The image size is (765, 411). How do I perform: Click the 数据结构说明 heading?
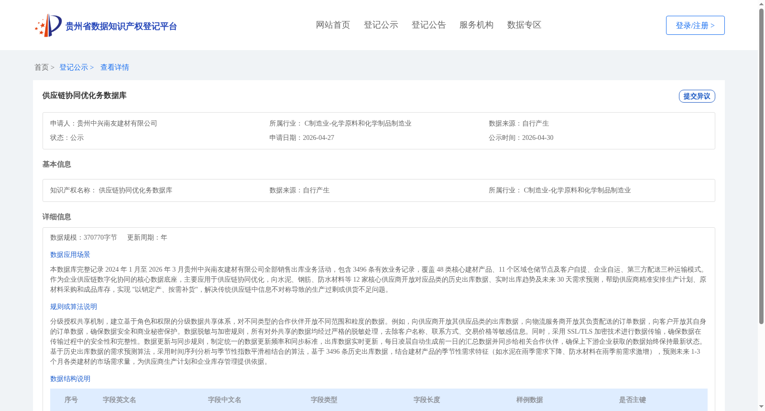point(70,379)
